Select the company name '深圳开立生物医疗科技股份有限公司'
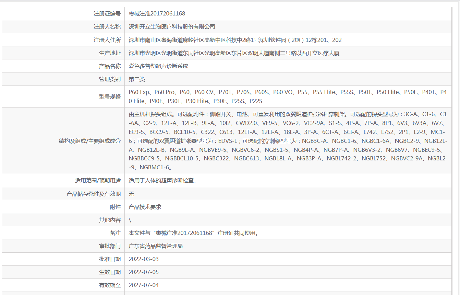The height and width of the screenshot is (295, 460). coord(172,27)
